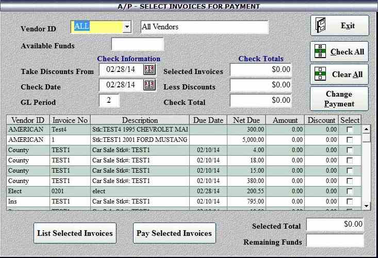Click Pay Selected Invoices button
This screenshot has width=378, height=258.
click(174, 233)
